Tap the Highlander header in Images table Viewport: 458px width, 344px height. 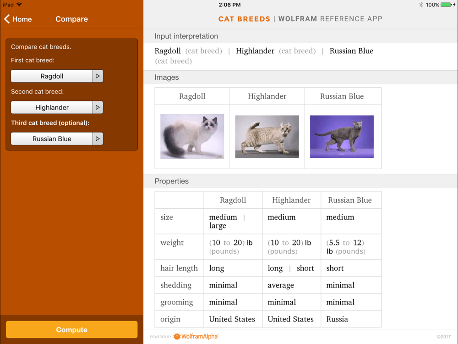(267, 96)
